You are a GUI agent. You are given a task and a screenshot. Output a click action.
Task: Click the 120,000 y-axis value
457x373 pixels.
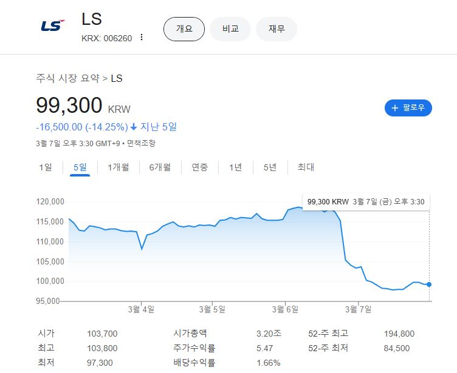pos(50,201)
